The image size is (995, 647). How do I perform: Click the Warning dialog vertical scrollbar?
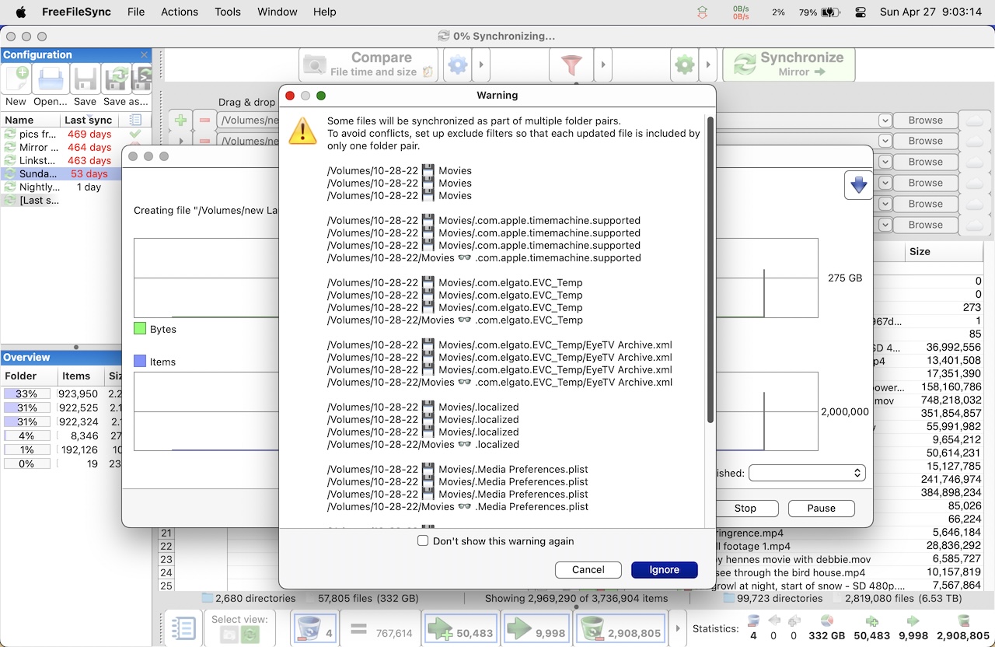point(710,268)
